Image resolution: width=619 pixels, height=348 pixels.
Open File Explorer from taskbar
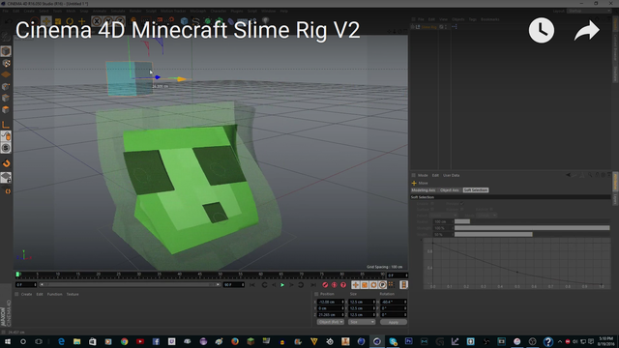(77, 341)
